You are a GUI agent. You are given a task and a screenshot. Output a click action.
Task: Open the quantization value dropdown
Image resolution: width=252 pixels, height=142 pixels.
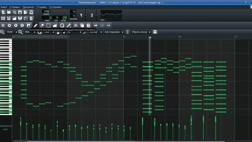tap(48, 32)
